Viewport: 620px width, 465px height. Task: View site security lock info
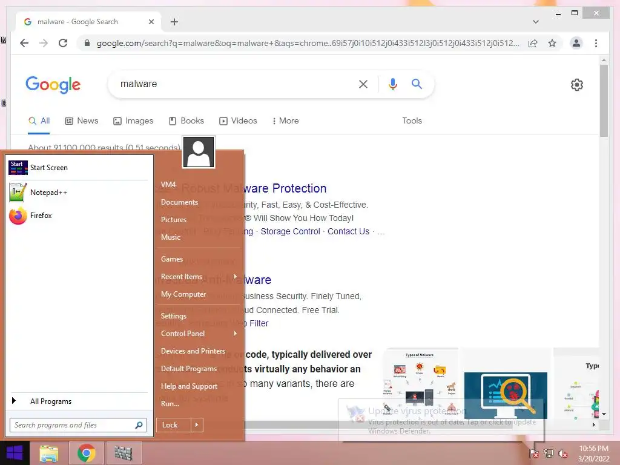[x=87, y=43]
